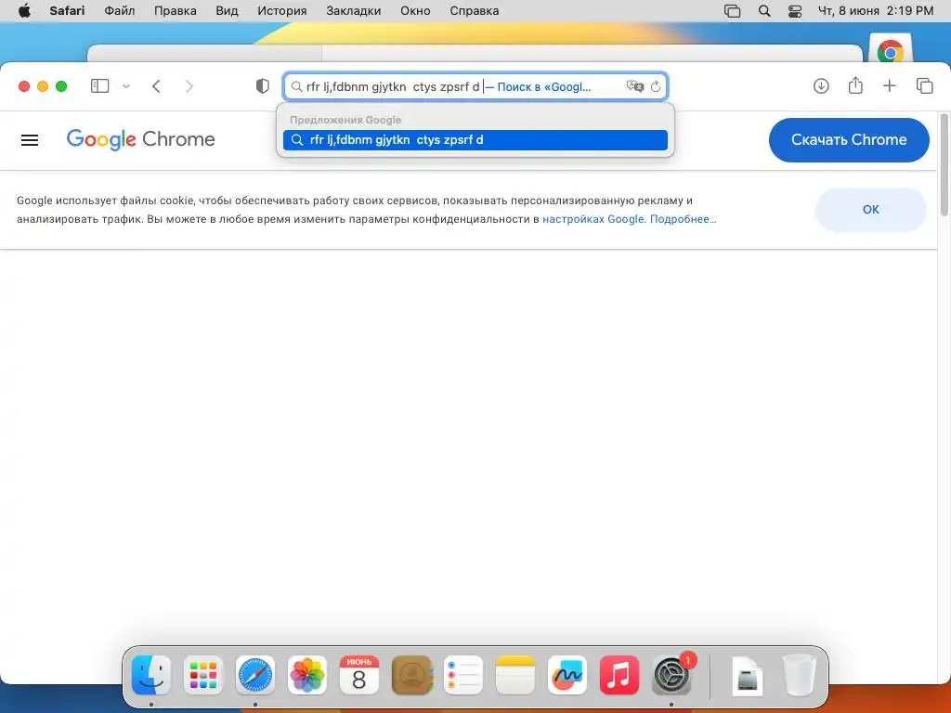The image size is (951, 713).
Task: Open Finder from the Dock
Action: click(x=151, y=675)
